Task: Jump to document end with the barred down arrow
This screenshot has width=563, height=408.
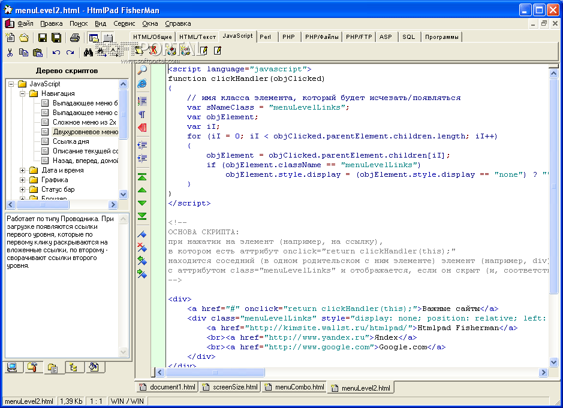Action: [x=142, y=216]
